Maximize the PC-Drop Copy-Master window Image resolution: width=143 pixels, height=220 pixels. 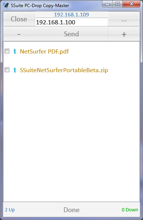pos(118,4)
